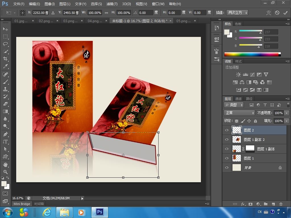Hide the 图层 2 layer
This screenshot has width=291, height=218.
click(x=227, y=130)
